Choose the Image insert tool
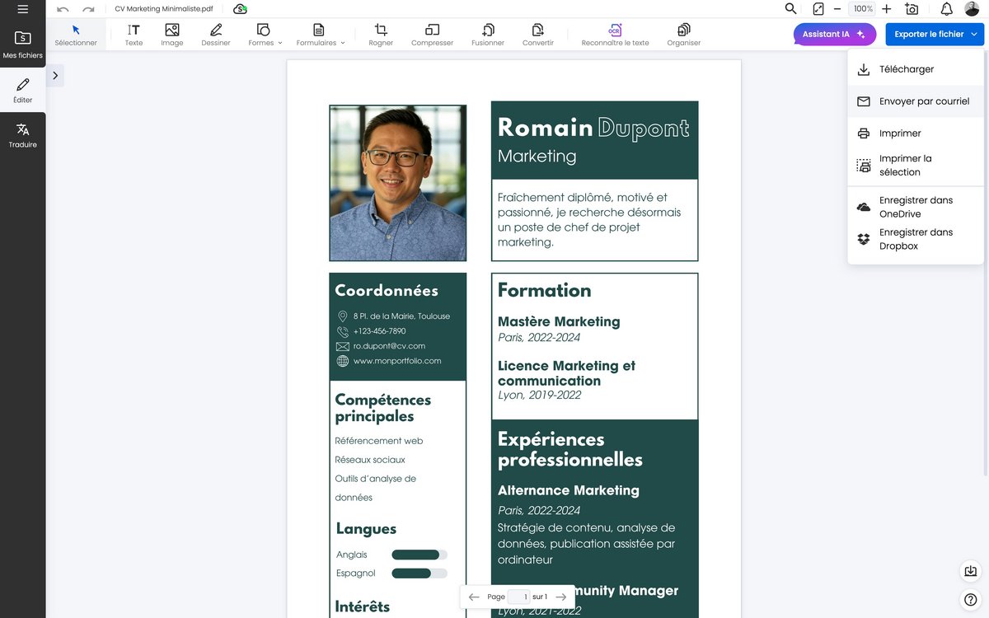Screen dimensions: 989x618 click(172, 35)
